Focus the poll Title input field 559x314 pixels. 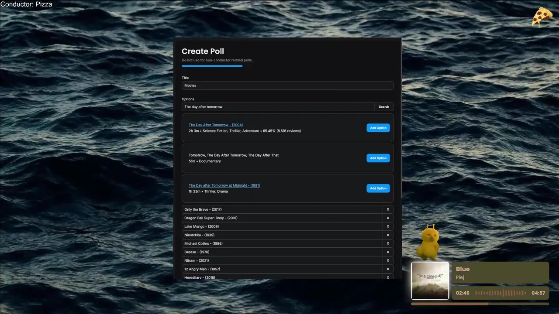click(x=287, y=85)
